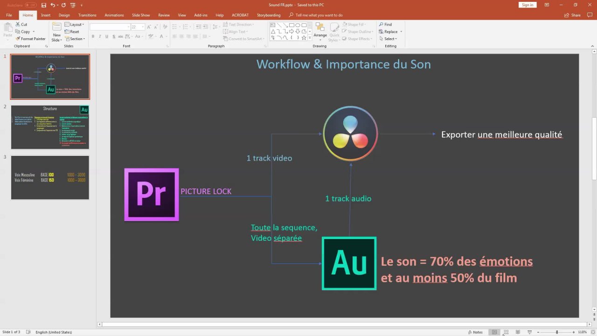Switch to Slide Sorter view in the status bar
This screenshot has width=597, height=336.
point(506,332)
